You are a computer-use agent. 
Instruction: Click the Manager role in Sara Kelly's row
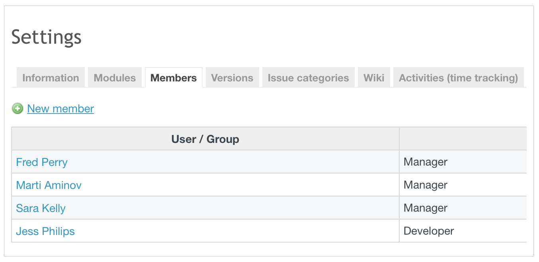[x=425, y=208]
